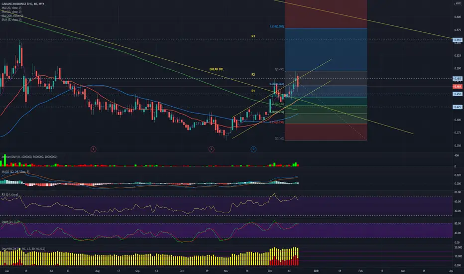Click the Oct label on time axis

pos(181,271)
